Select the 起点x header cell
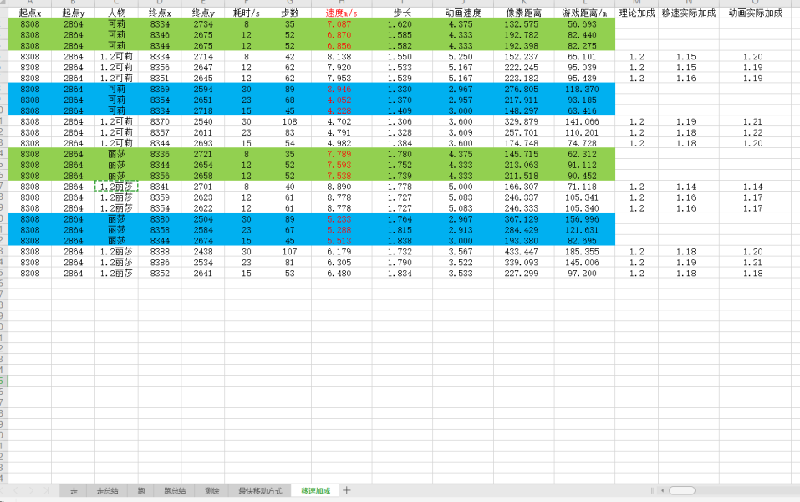800x502 pixels. [x=29, y=13]
